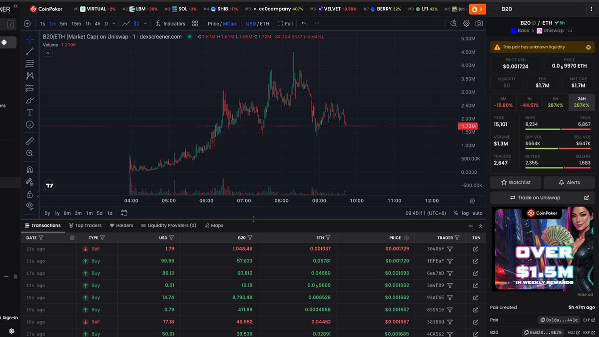The width and height of the screenshot is (599, 337).
Task: Activate the chart zoom-in tool
Action: [x=30, y=153]
